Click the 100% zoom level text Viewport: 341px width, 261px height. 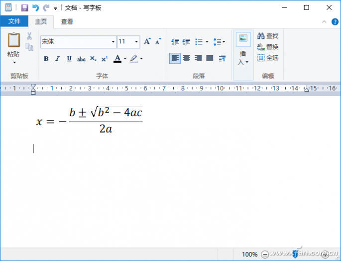coord(250,254)
